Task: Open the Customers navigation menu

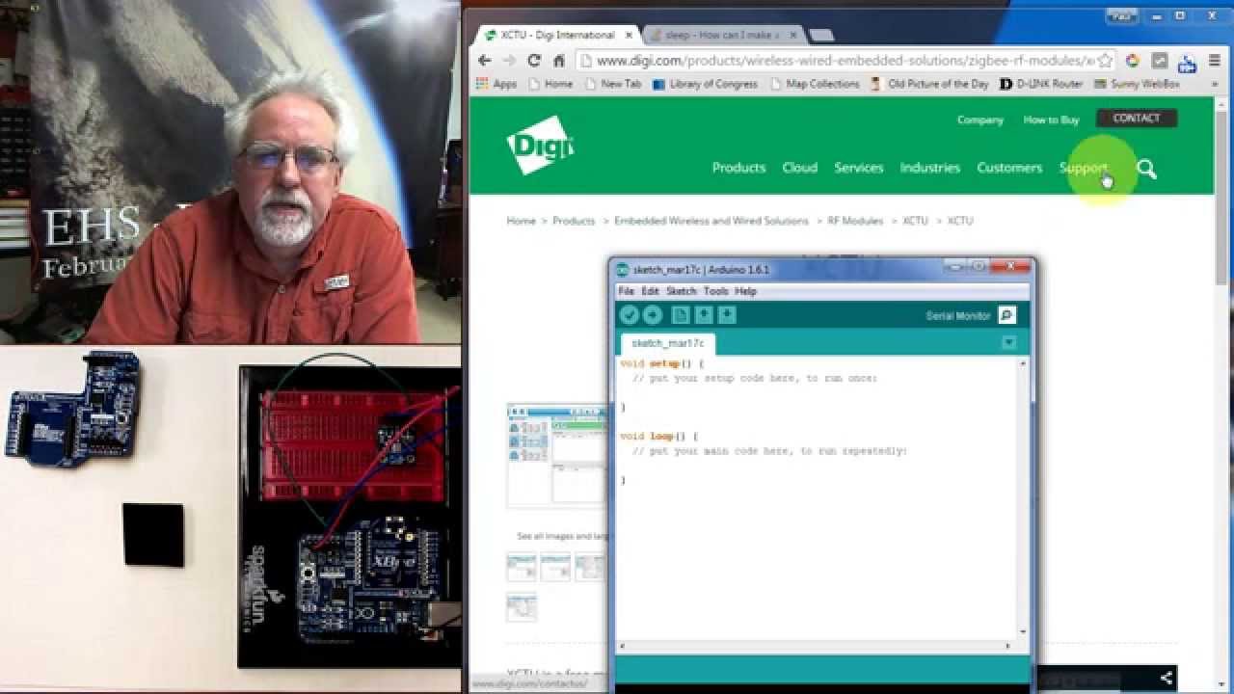Action: click(1009, 168)
